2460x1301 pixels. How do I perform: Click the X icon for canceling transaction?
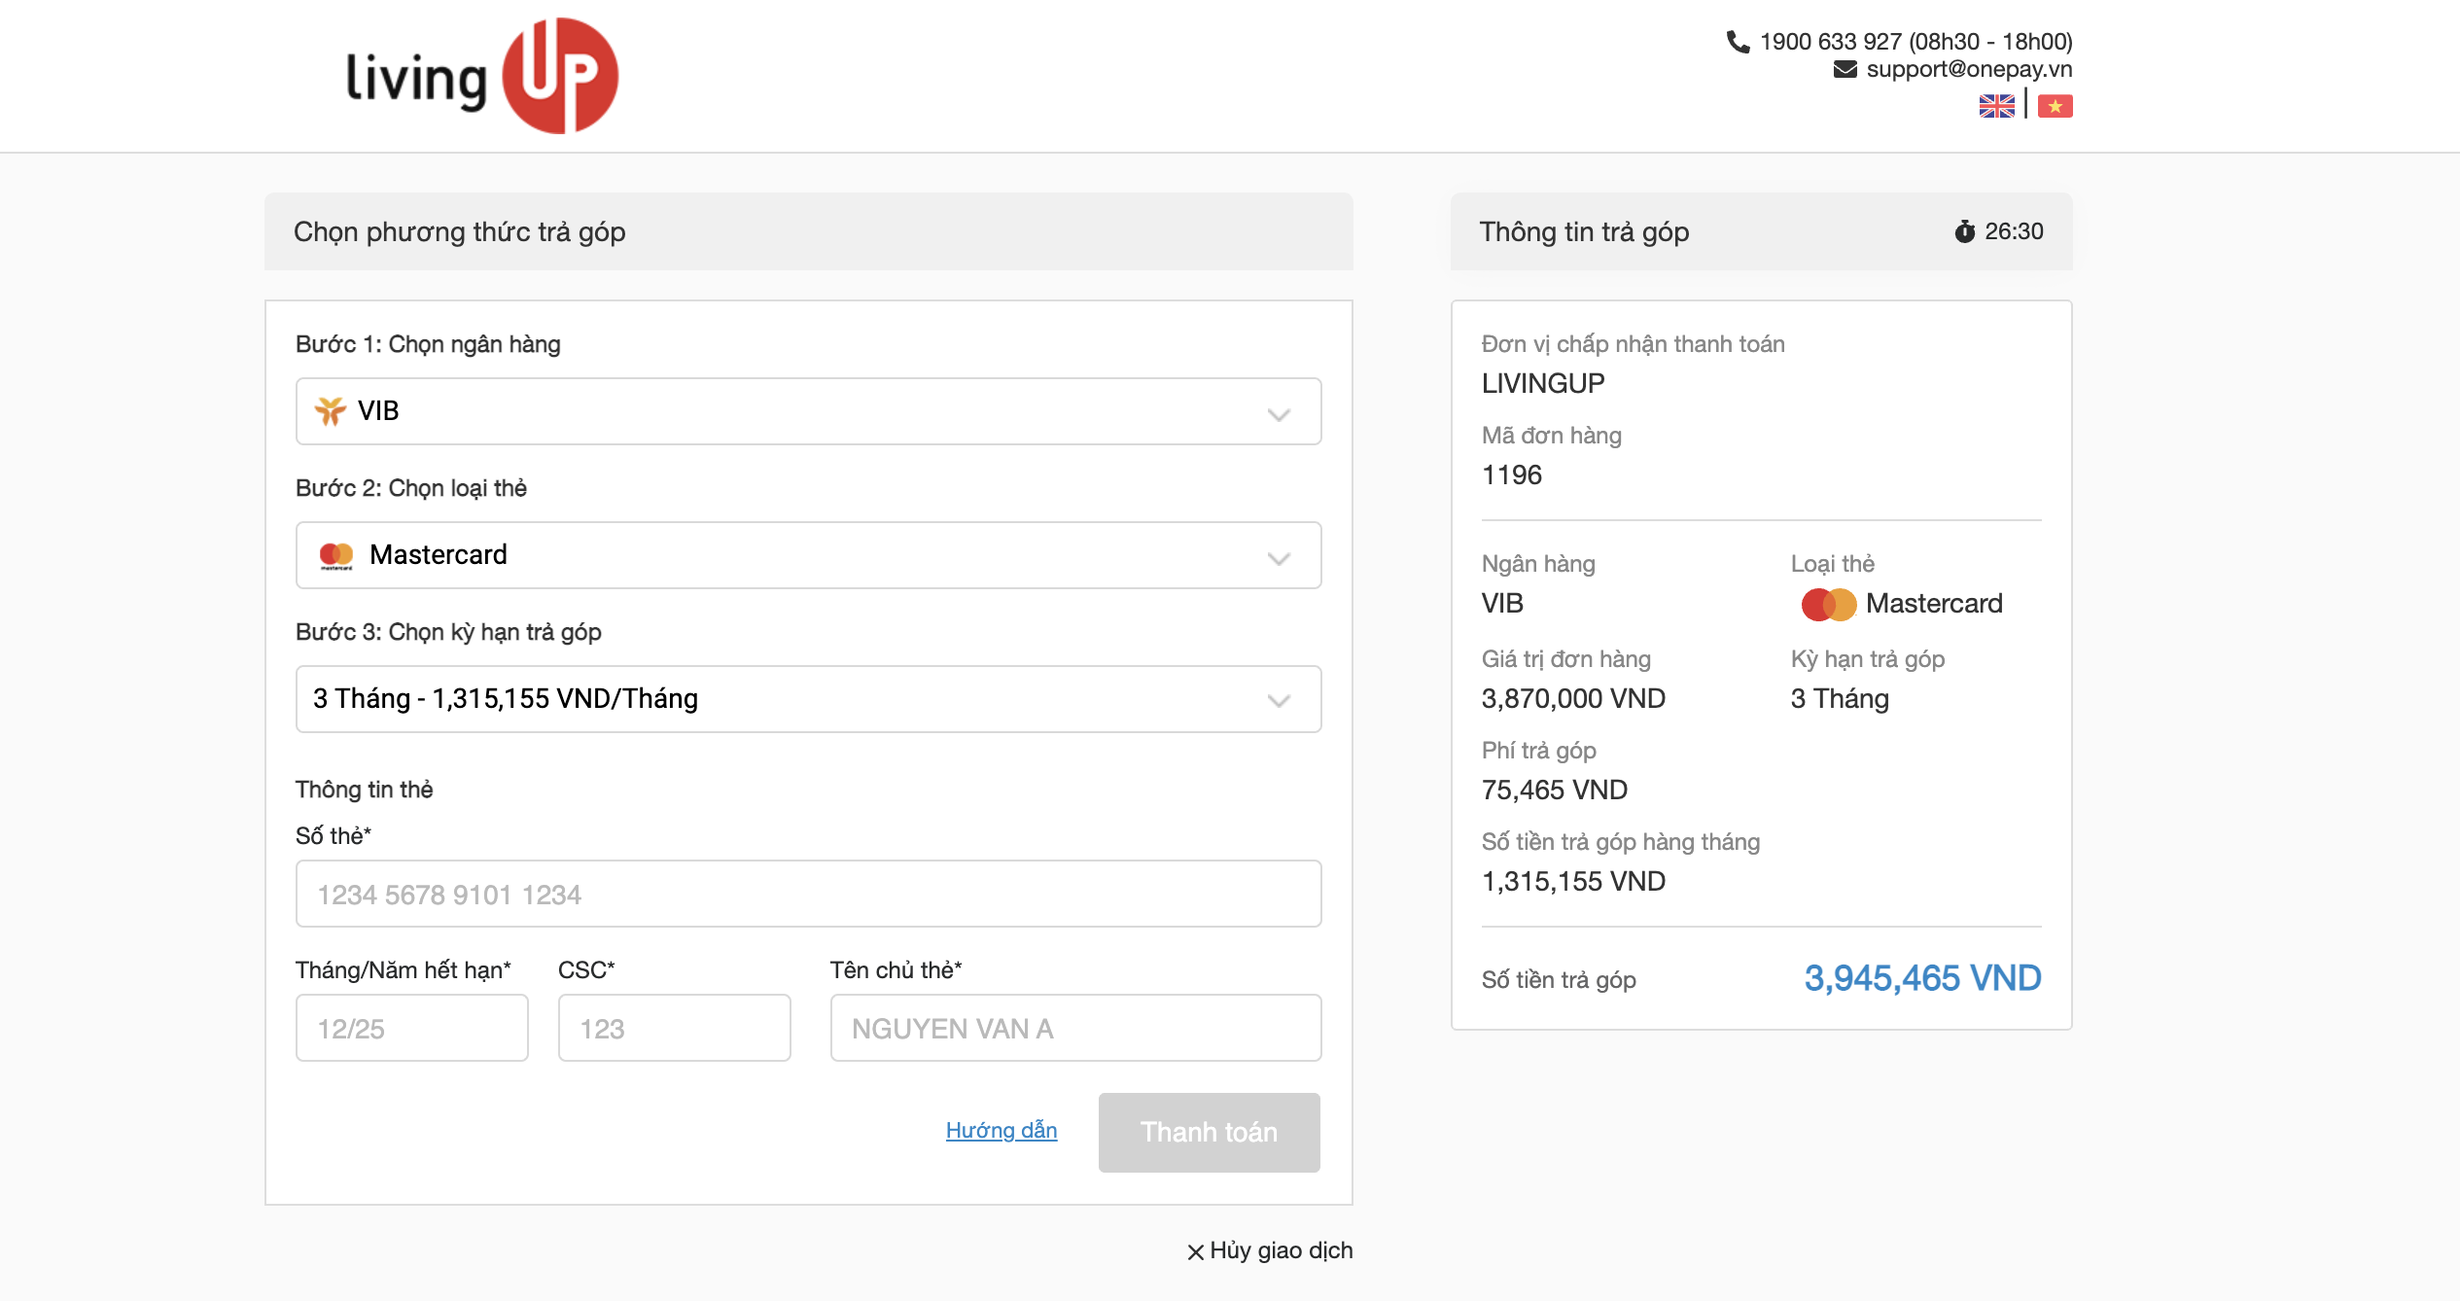click(1195, 1252)
